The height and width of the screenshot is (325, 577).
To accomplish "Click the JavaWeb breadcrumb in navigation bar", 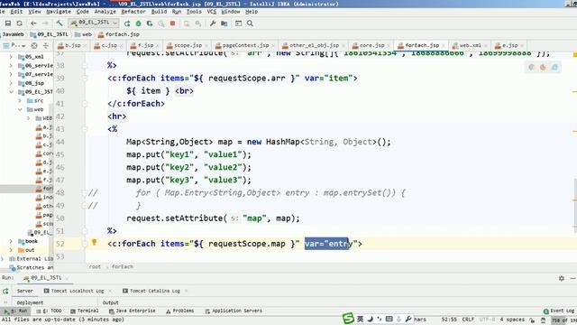I will (13, 34).
